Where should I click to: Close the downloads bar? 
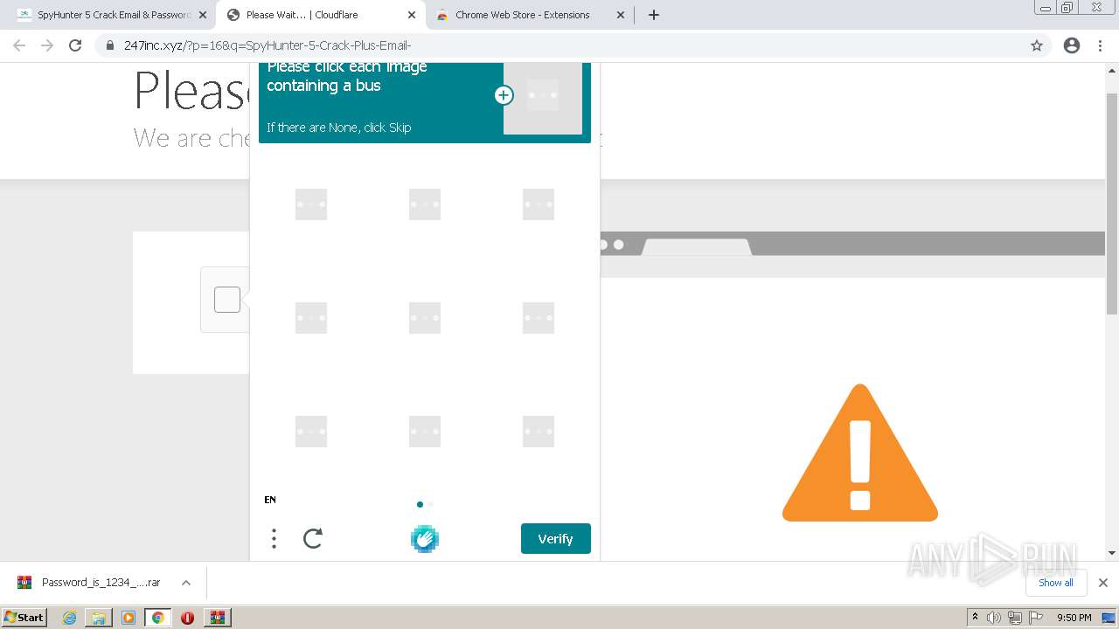click(1102, 583)
